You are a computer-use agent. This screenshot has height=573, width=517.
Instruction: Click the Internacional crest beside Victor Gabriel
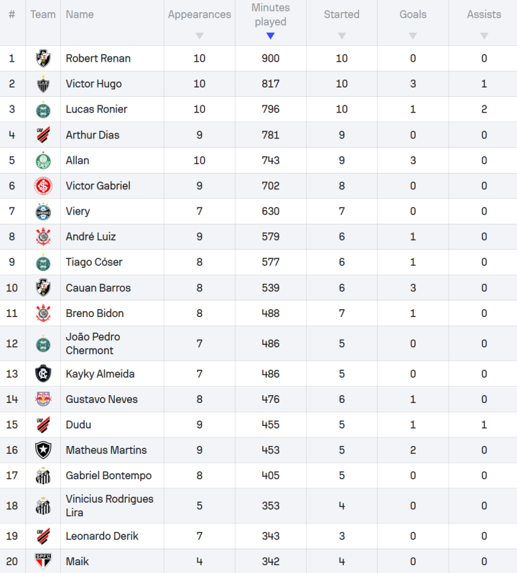[x=43, y=186]
